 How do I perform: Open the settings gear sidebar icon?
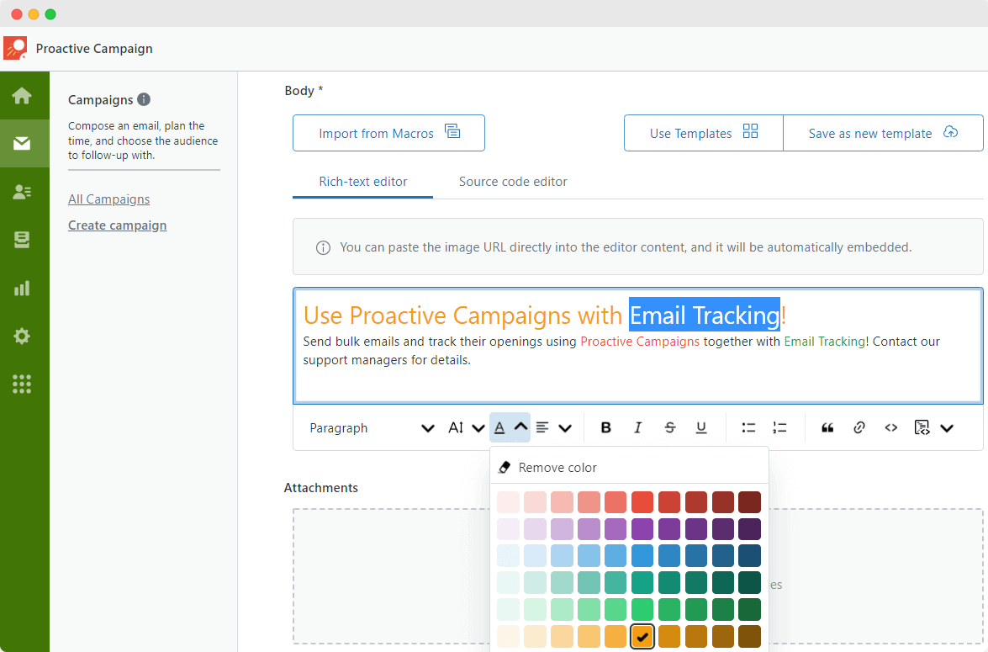pyautogui.click(x=22, y=336)
